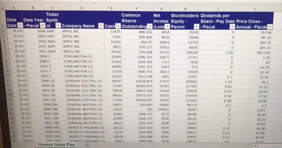Open Price Close - Annual filter dropdown
The height and width of the screenshot is (148, 282).
tap(270, 27)
